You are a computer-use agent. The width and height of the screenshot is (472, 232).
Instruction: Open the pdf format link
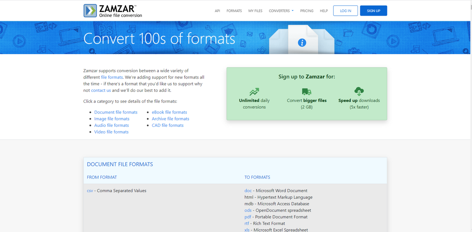click(x=248, y=217)
